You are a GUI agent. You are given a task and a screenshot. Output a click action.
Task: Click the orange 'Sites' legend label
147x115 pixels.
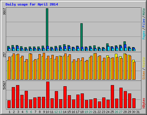pyautogui.click(x=144, y=75)
